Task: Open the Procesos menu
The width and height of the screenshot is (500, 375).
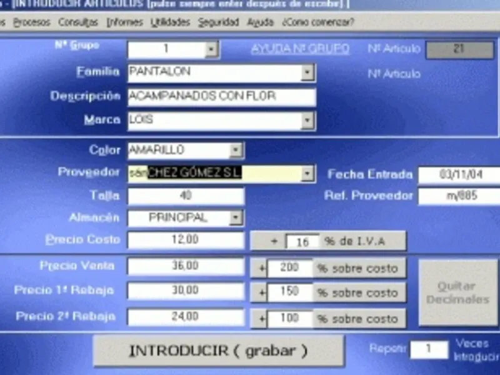Action: [x=32, y=22]
